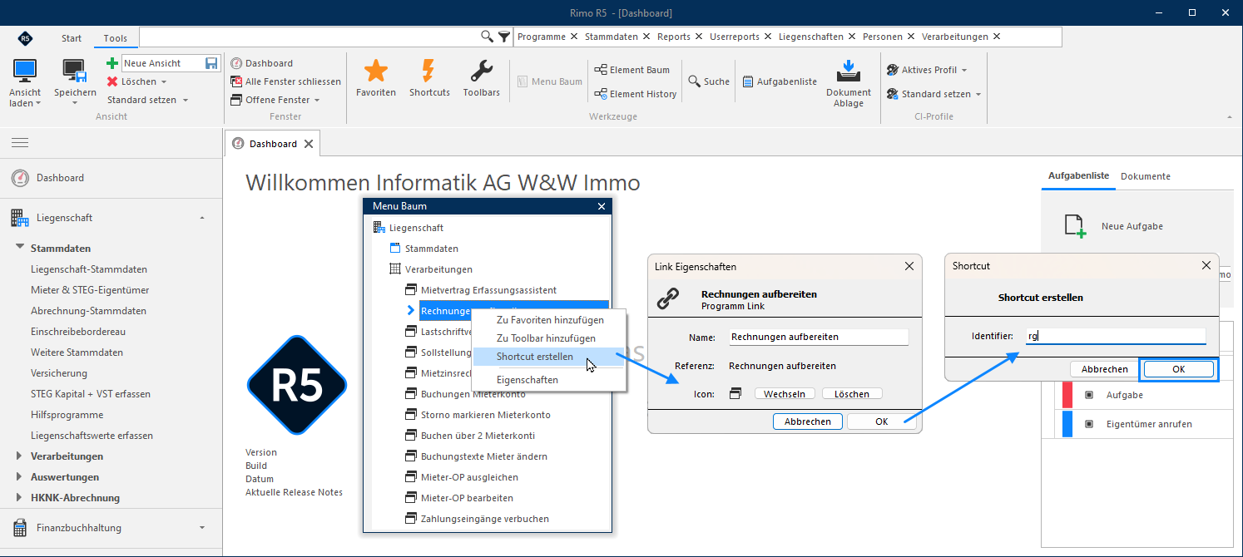Image resolution: width=1243 pixels, height=557 pixels.
Task: Click the green plus Neue Ansicht icon
Action: click(112, 63)
